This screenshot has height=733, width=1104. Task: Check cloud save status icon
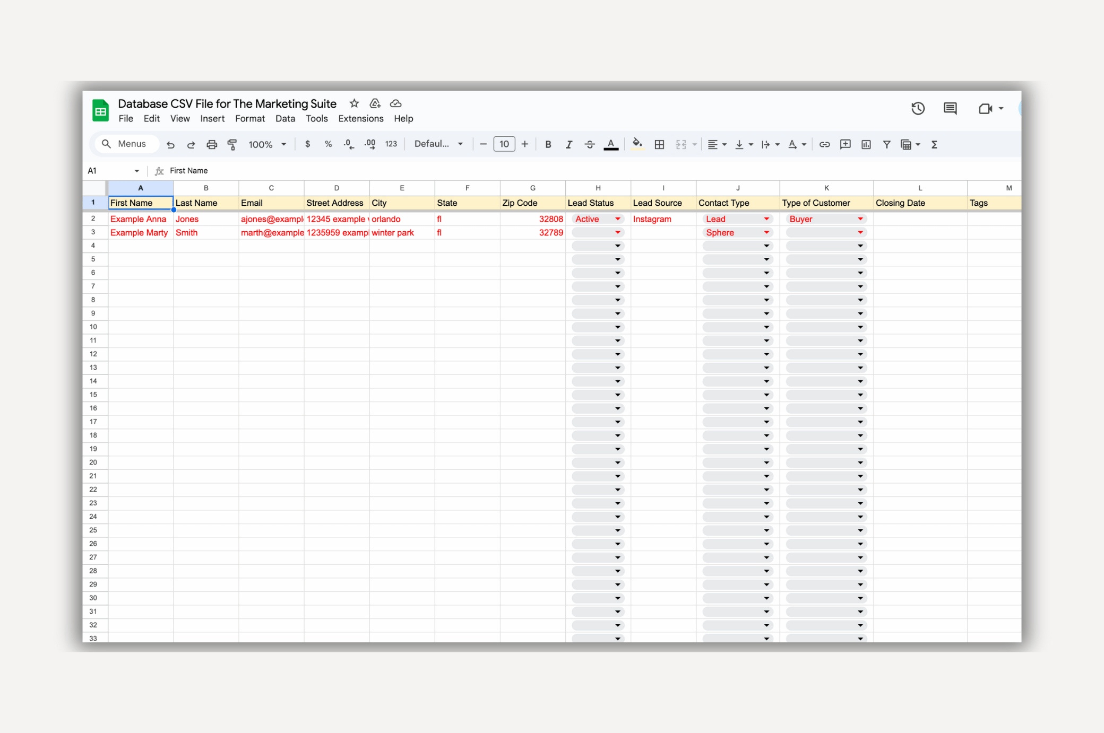tap(396, 103)
